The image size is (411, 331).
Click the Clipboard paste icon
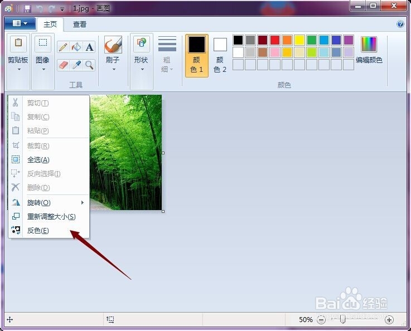(x=18, y=43)
